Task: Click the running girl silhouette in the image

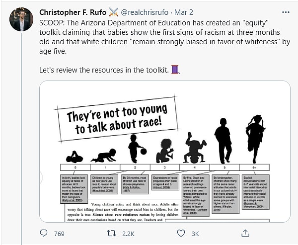Action: click(x=255, y=139)
